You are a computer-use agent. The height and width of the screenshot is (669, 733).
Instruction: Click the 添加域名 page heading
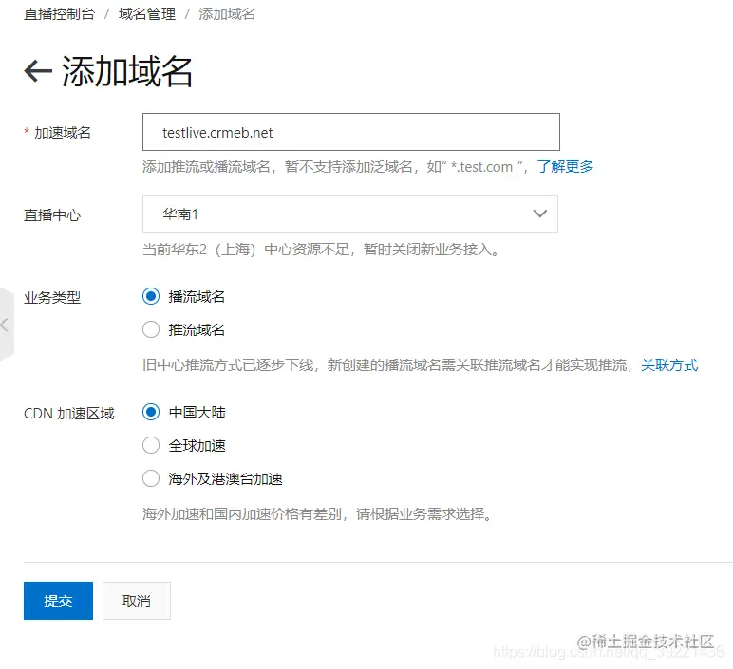pyautogui.click(x=126, y=71)
